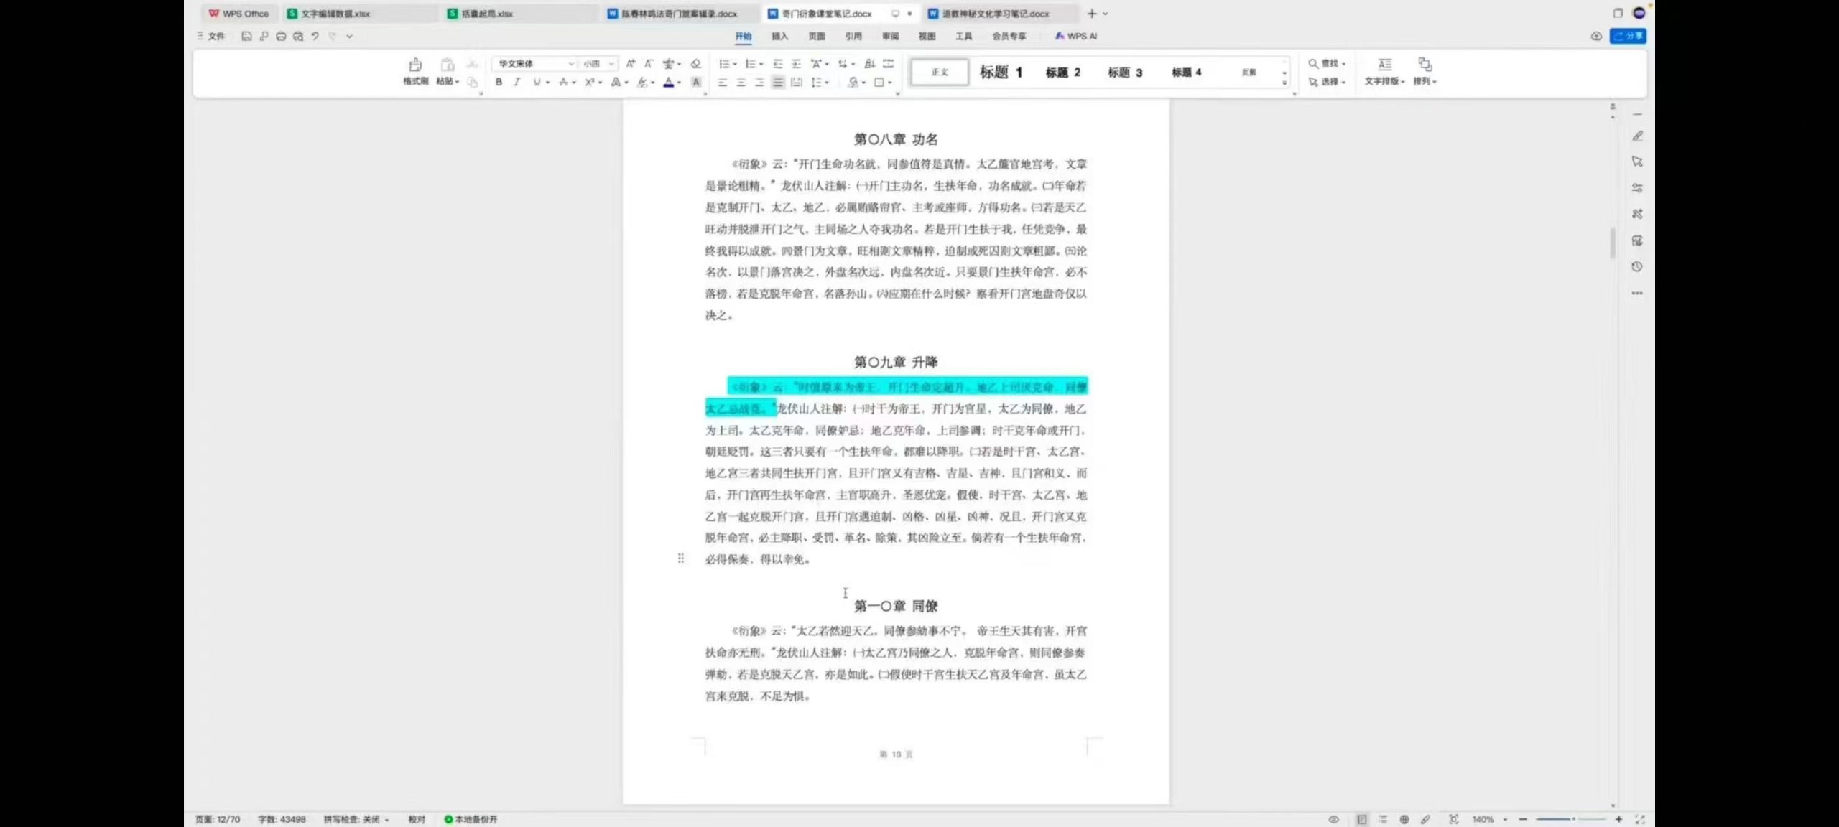Open the 文件 file menu
Screen dimensions: 1839x827
pos(211,36)
